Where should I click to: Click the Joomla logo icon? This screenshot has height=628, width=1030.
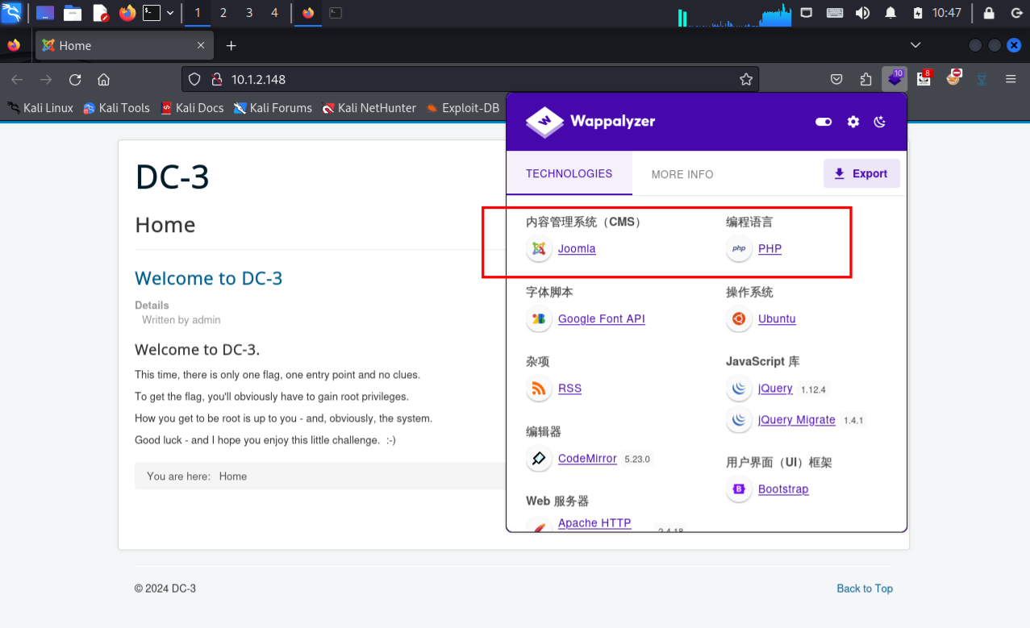(x=539, y=248)
